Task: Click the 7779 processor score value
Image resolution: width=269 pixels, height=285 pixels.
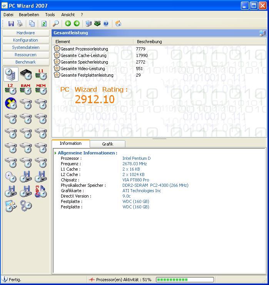Action: pos(140,49)
